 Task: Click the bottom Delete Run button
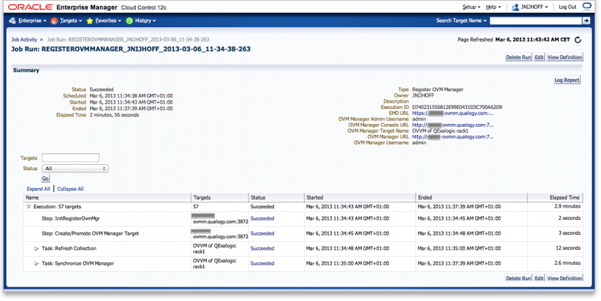click(518, 278)
